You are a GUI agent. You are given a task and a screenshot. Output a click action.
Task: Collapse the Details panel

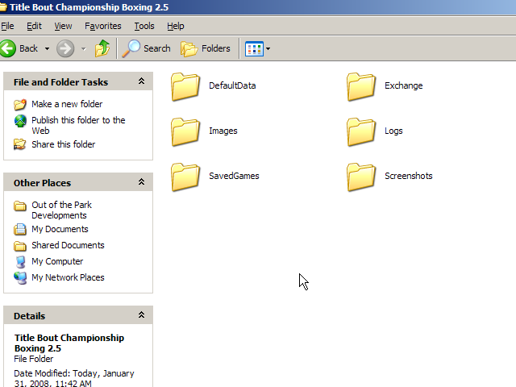pyautogui.click(x=141, y=315)
